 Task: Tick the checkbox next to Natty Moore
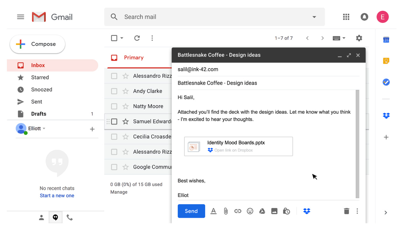point(114,106)
